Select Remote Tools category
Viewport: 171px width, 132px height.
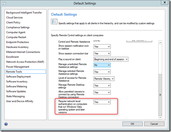[26, 72]
